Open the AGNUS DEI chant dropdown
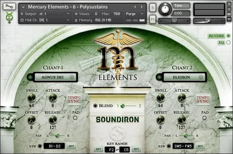233x154 pixels. pyautogui.click(x=55, y=77)
